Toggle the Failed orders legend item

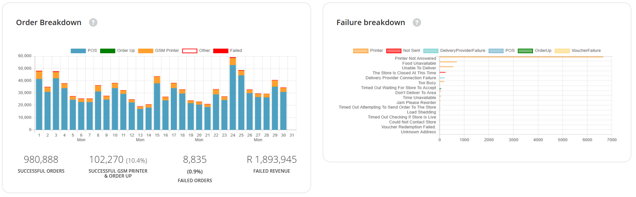[227, 51]
